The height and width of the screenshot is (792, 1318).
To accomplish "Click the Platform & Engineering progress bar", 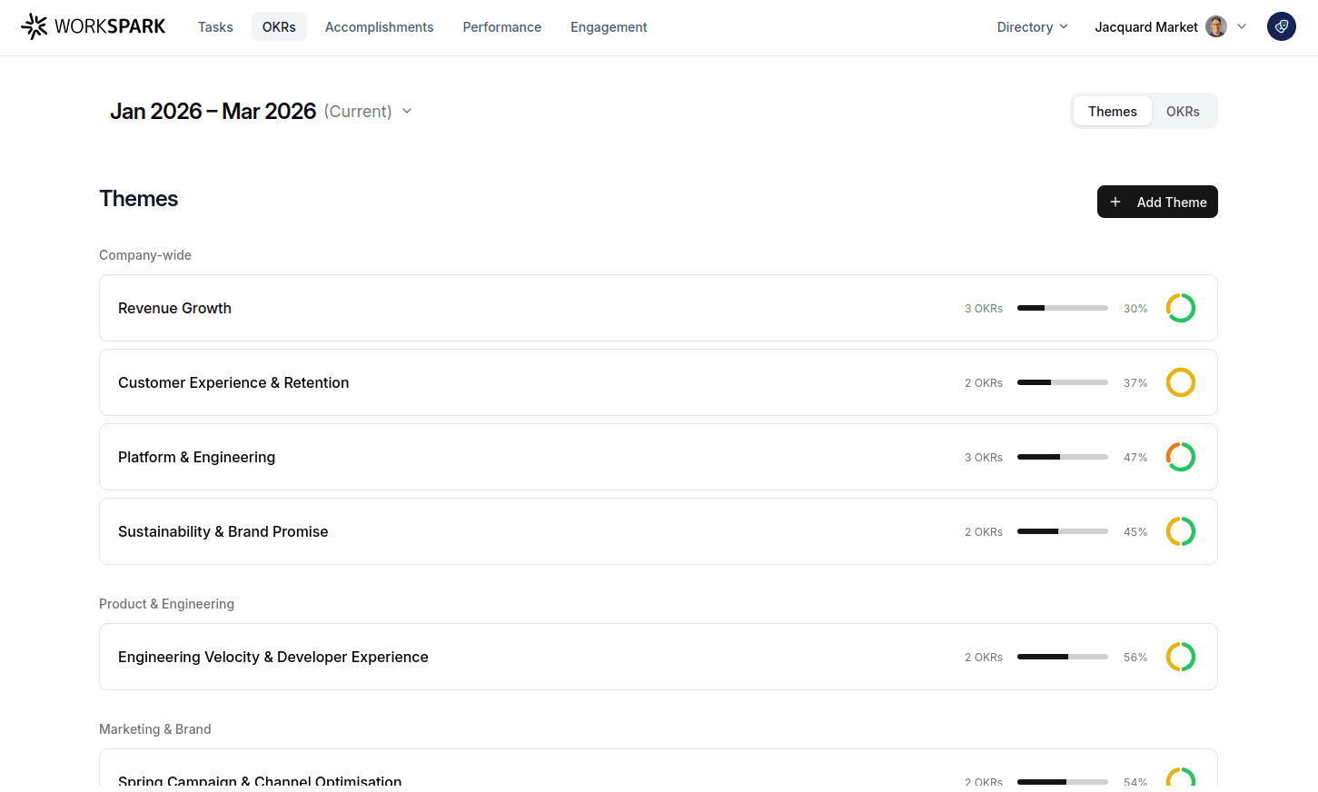I will point(1062,457).
